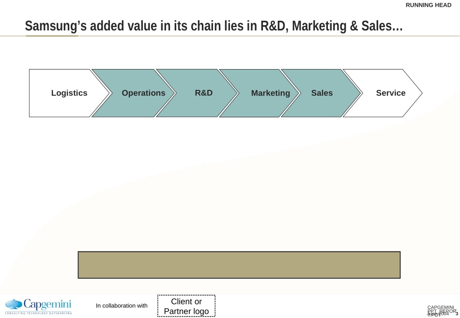Screen dimensions: 460x318
Task: Click the Logistics chevron shape
Action: 69,93
